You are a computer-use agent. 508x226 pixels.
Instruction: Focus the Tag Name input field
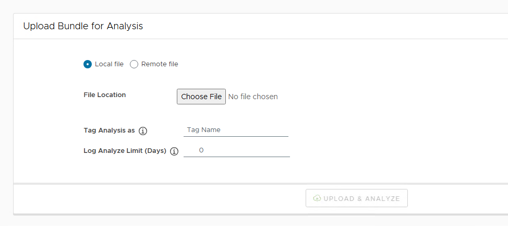236,130
